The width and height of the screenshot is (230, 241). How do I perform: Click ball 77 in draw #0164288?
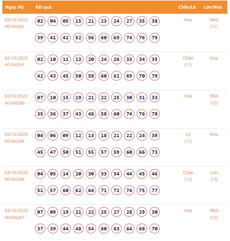point(155,190)
